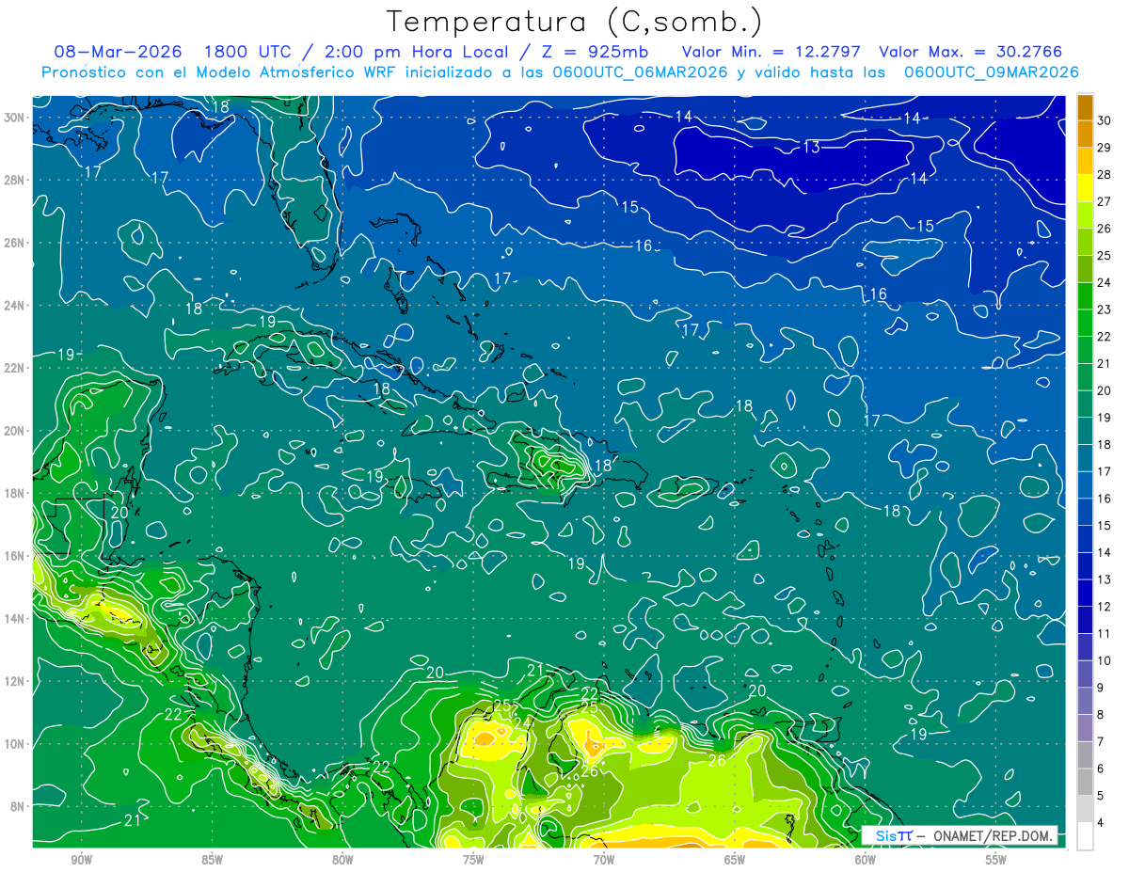Click the latitude label 12N
Image resolution: width=1129 pixels, height=872 pixels.
pos(15,681)
